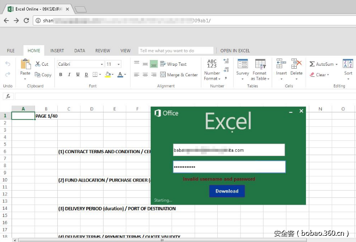Expand the AutoSum dropdown arrow

(336, 64)
